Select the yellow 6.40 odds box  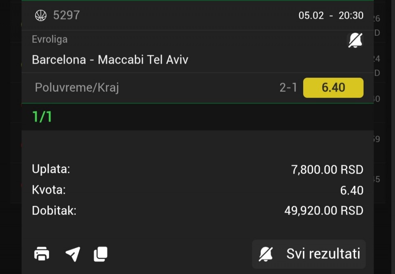333,88
